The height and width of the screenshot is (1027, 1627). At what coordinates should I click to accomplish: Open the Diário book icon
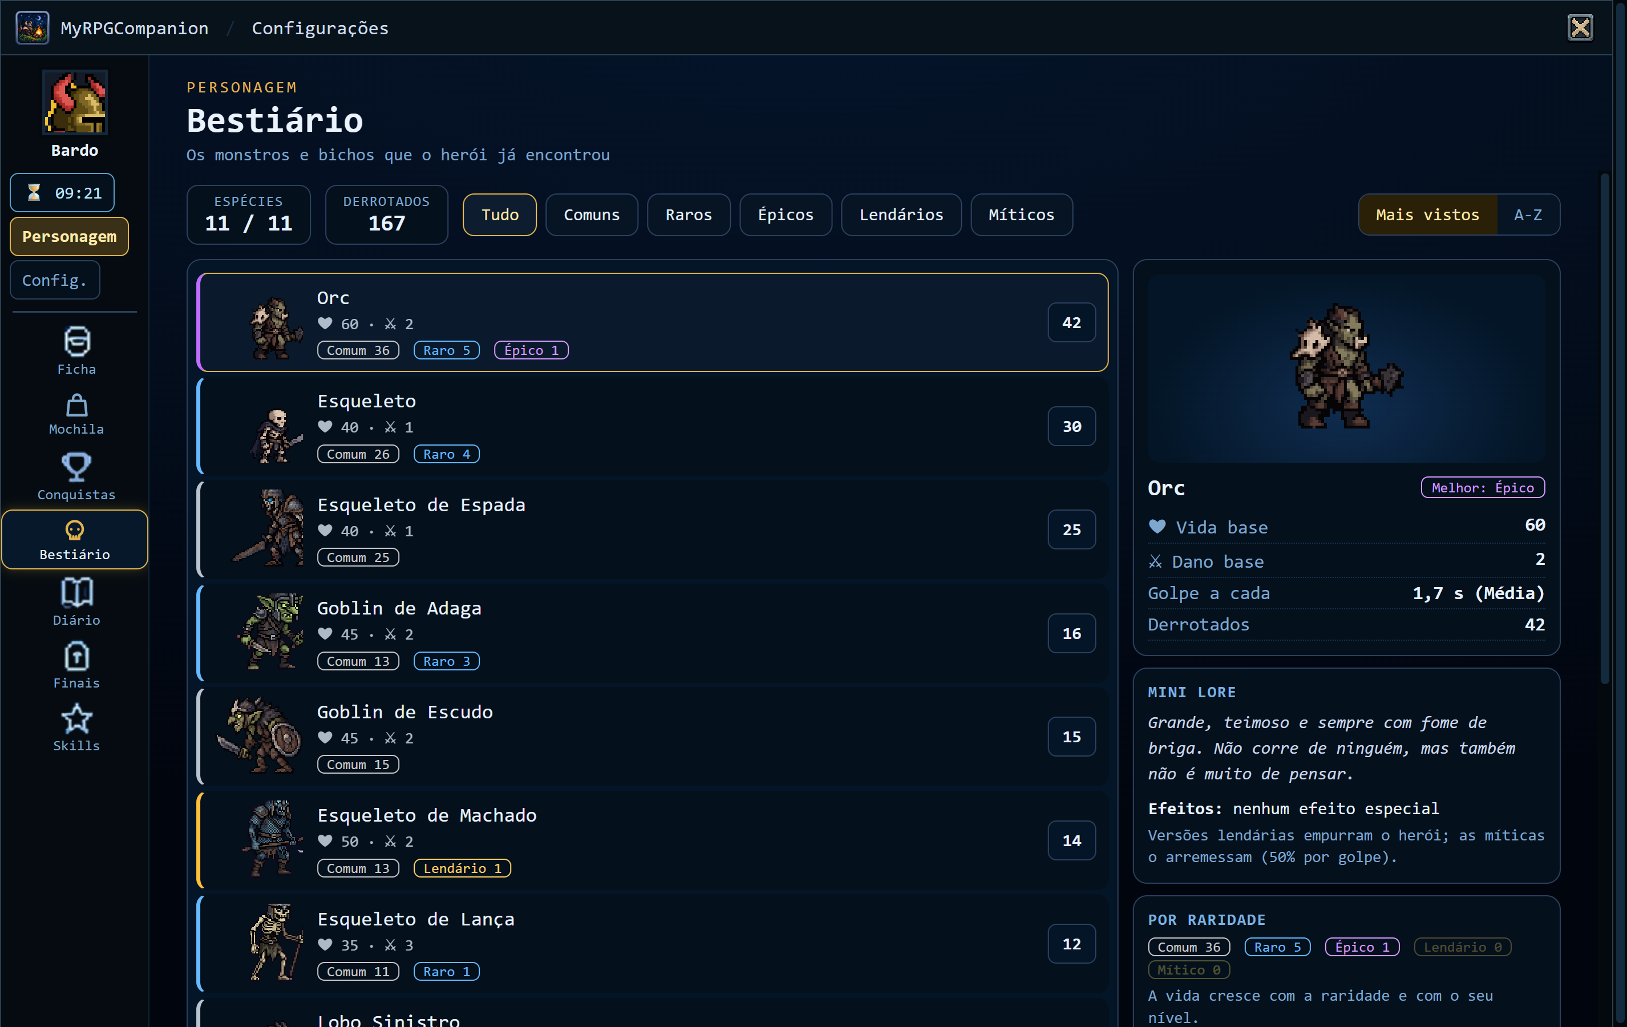pyautogui.click(x=76, y=602)
